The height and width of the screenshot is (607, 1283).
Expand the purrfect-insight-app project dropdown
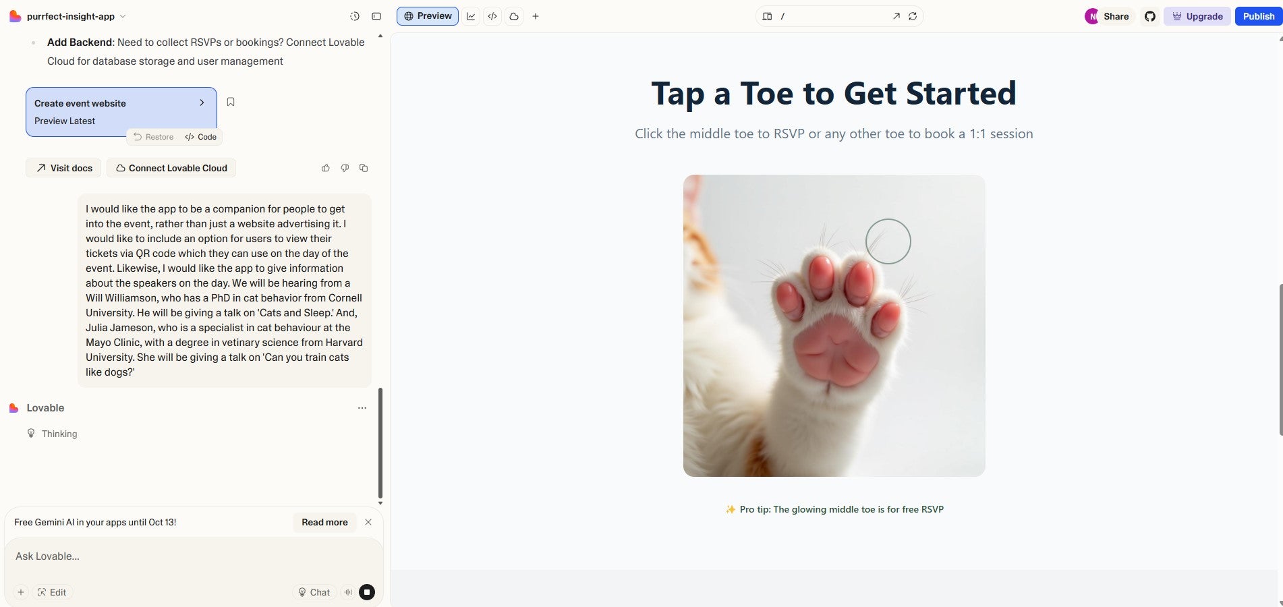(123, 16)
